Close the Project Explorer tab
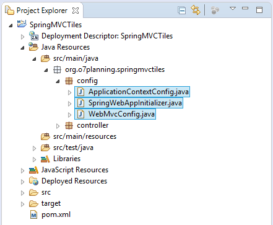This screenshot has height=225, width=273. point(76,11)
